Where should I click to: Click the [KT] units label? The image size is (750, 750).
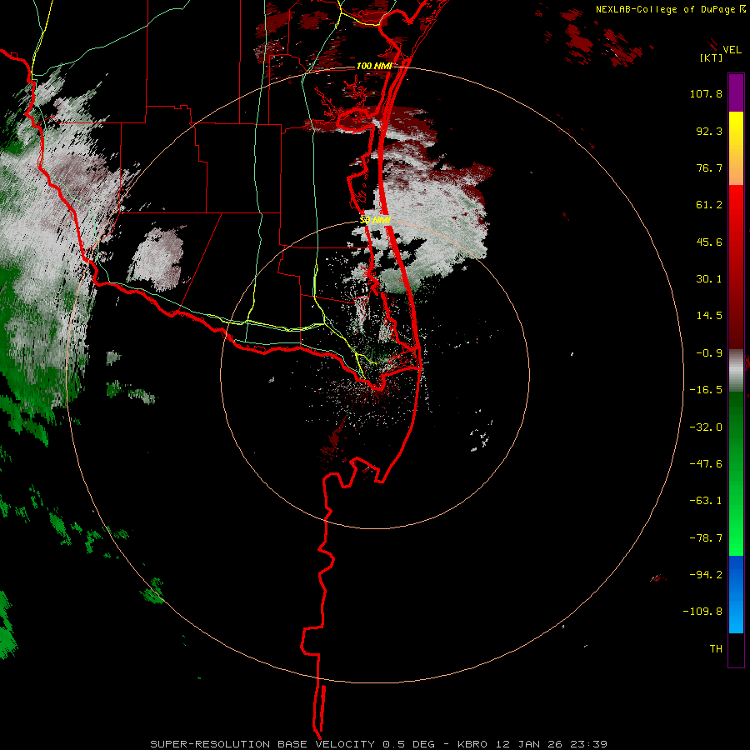(711, 57)
